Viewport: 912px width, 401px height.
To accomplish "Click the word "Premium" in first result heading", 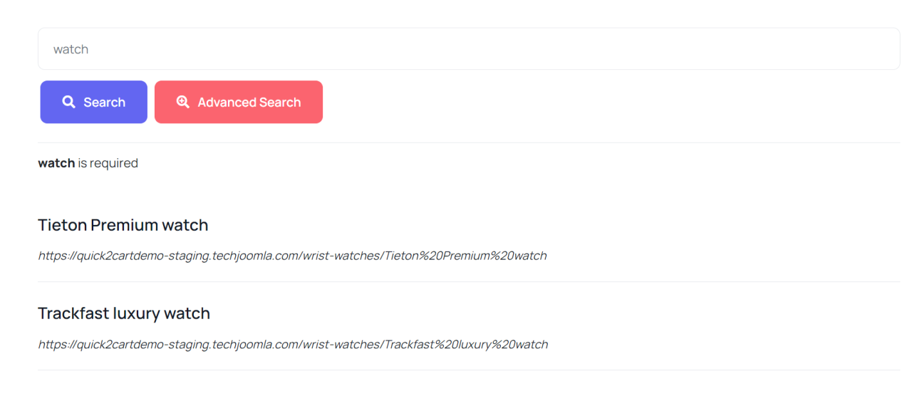I will 124,225.
